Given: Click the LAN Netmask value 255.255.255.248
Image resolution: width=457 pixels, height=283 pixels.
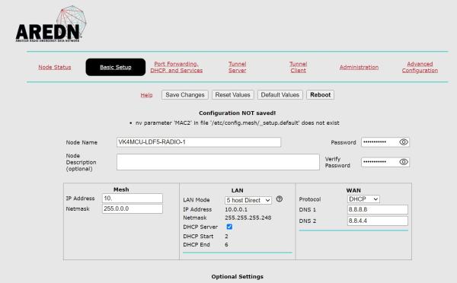Looking at the screenshot, I should [x=248, y=218].
